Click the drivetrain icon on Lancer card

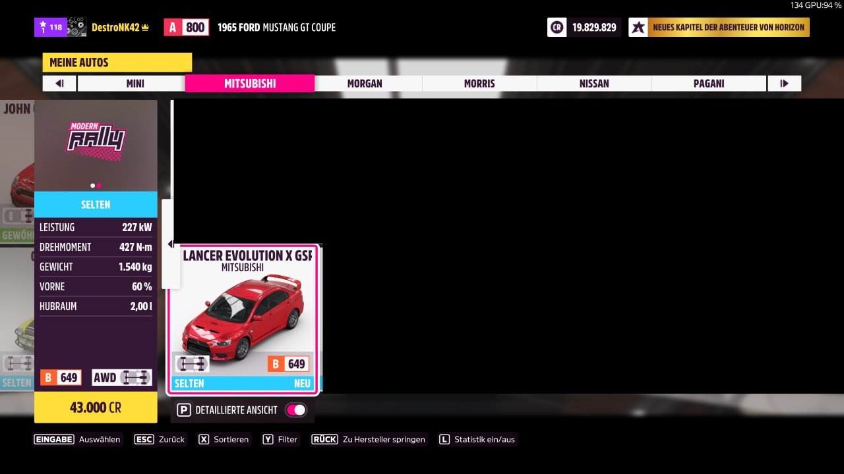point(191,363)
